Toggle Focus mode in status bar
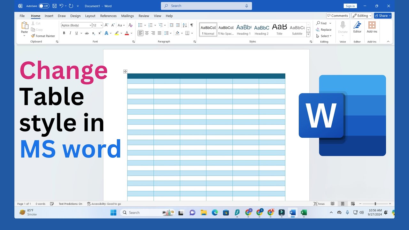The image size is (409, 230). 319,204
